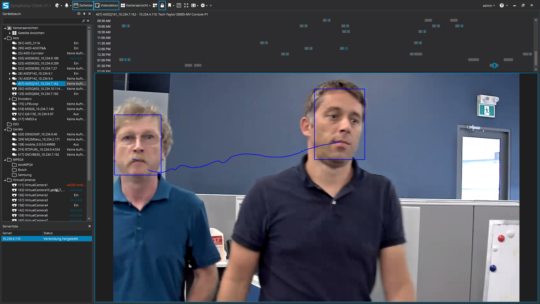Expand the Geteilte Ansichten node
This screenshot has height=304, width=540.
pyautogui.click(x=10, y=33)
